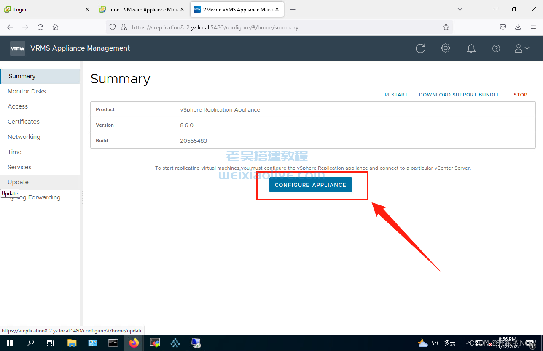Click the padlock site information icon
543x351 pixels.
point(124,27)
